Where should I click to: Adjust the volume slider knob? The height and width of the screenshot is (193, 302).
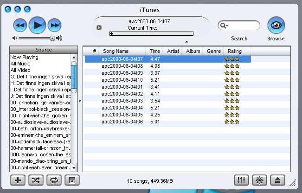(x=52, y=39)
